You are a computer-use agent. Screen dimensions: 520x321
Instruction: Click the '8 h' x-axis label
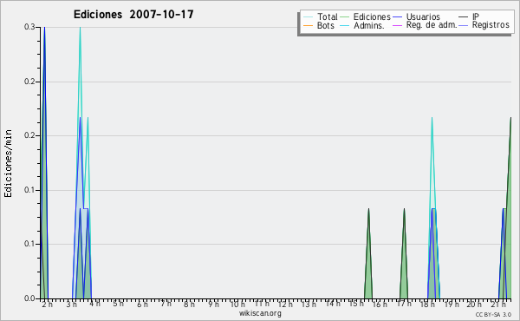pos(189,305)
